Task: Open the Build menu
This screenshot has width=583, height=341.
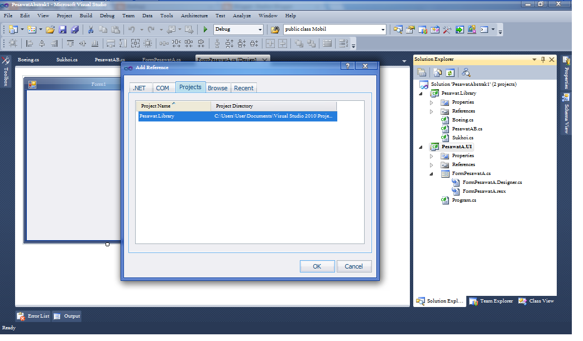Action: pyautogui.click(x=86, y=16)
